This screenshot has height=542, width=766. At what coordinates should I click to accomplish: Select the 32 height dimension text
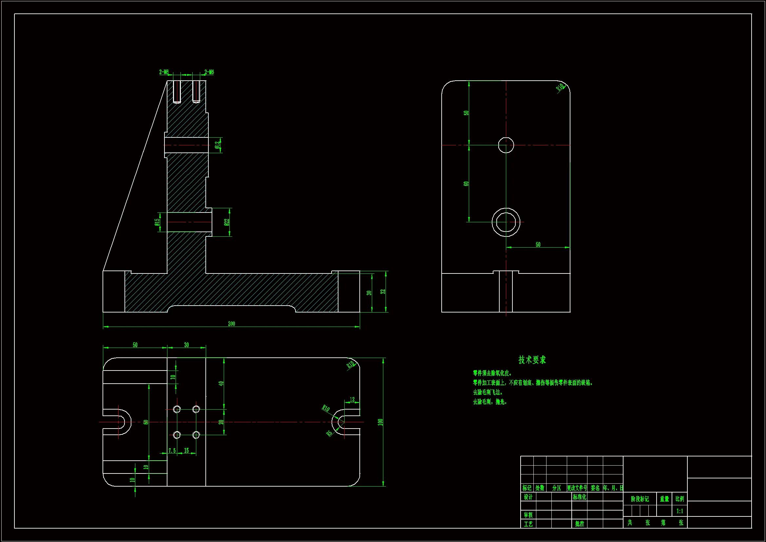383,291
